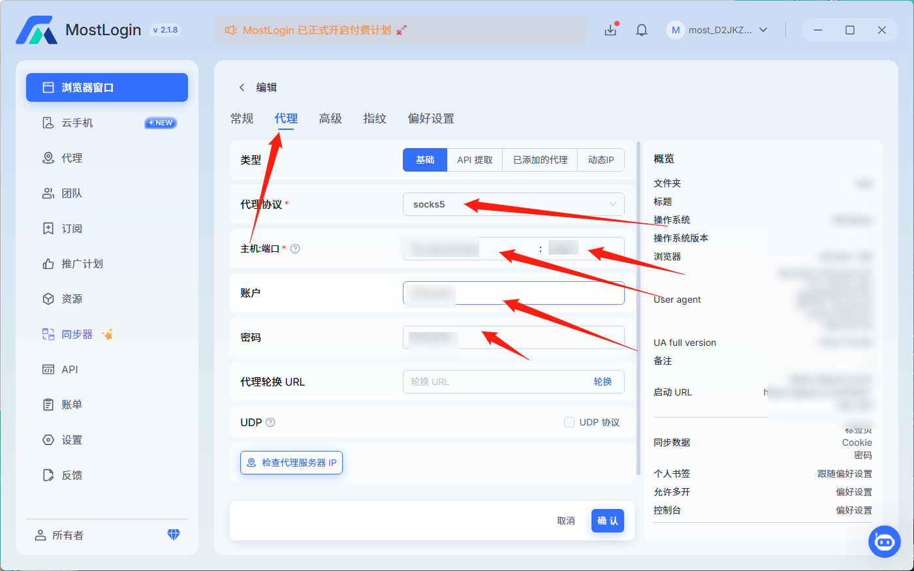
Task: Open 团队 in the sidebar
Action: coord(107,193)
